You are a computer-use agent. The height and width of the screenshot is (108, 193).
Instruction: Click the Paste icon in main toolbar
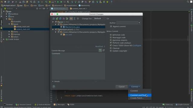point(27,2)
